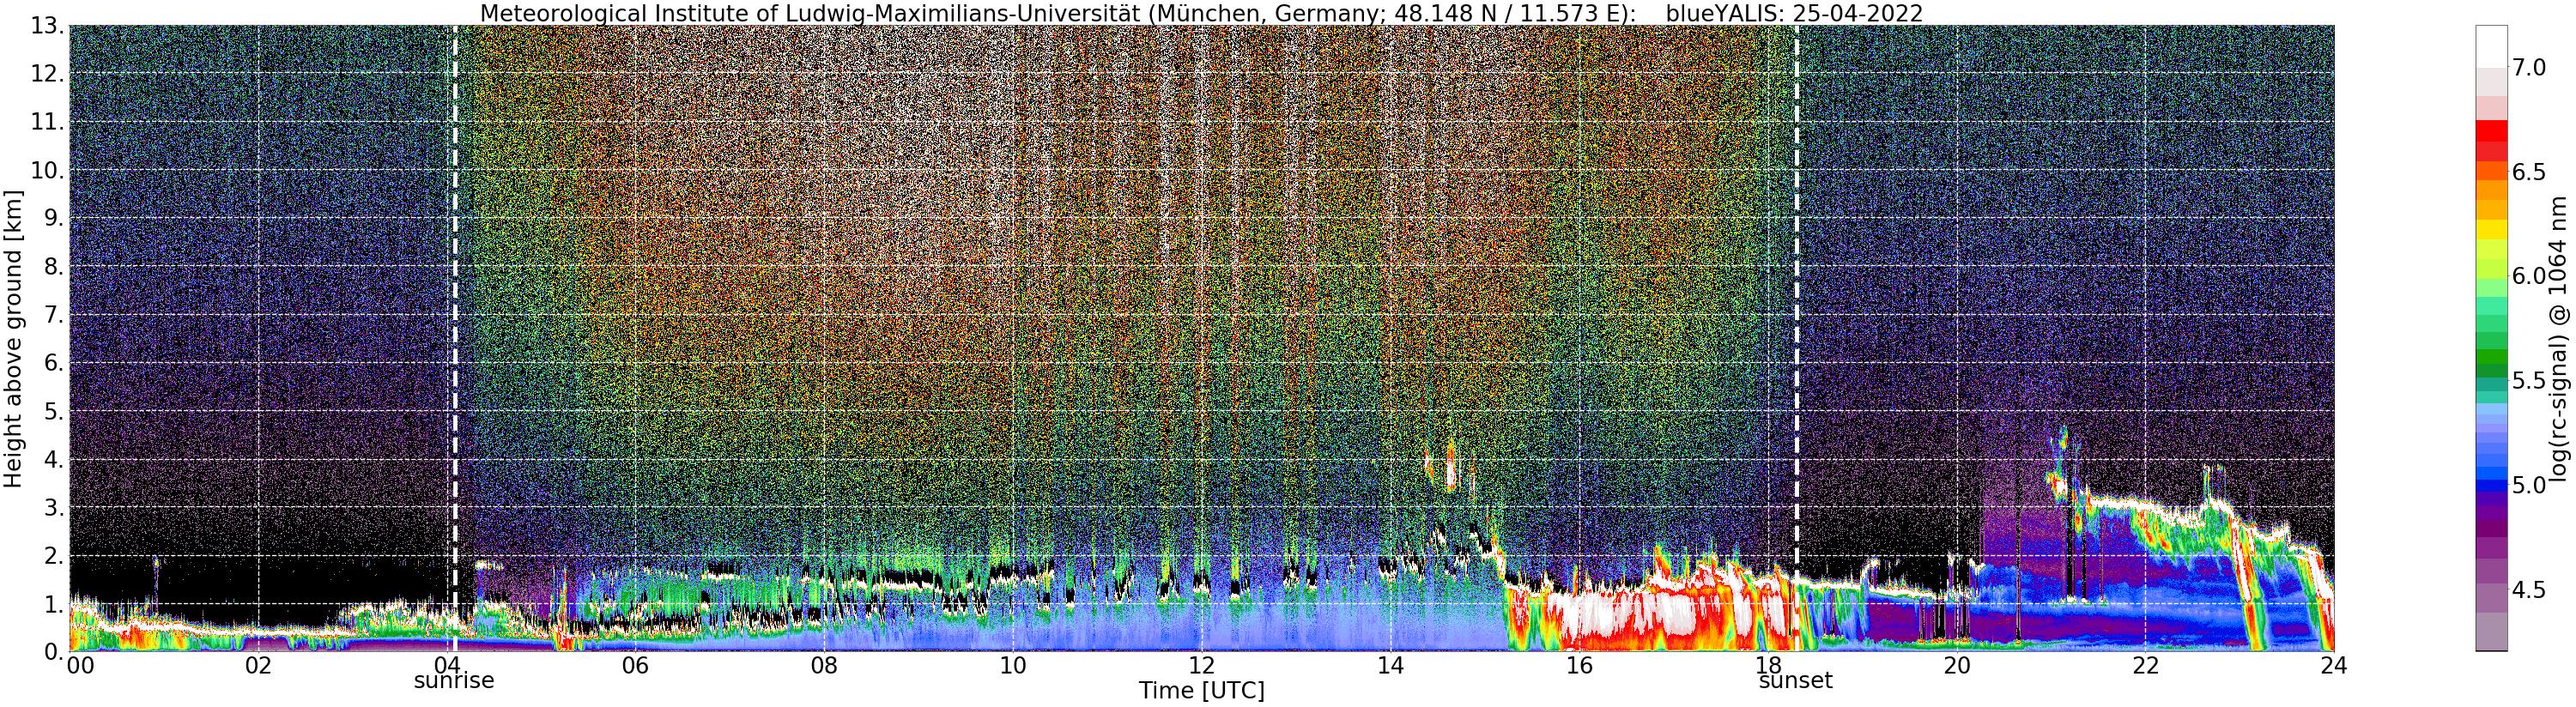
Task: Click the y-axis tick label "12."
Action: coord(46,74)
